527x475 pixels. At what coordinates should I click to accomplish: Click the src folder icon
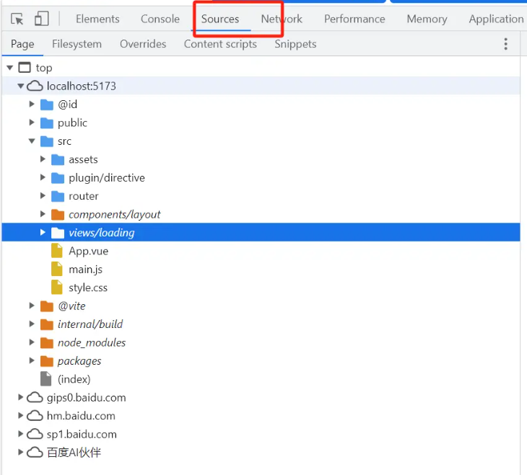pyautogui.click(x=47, y=141)
